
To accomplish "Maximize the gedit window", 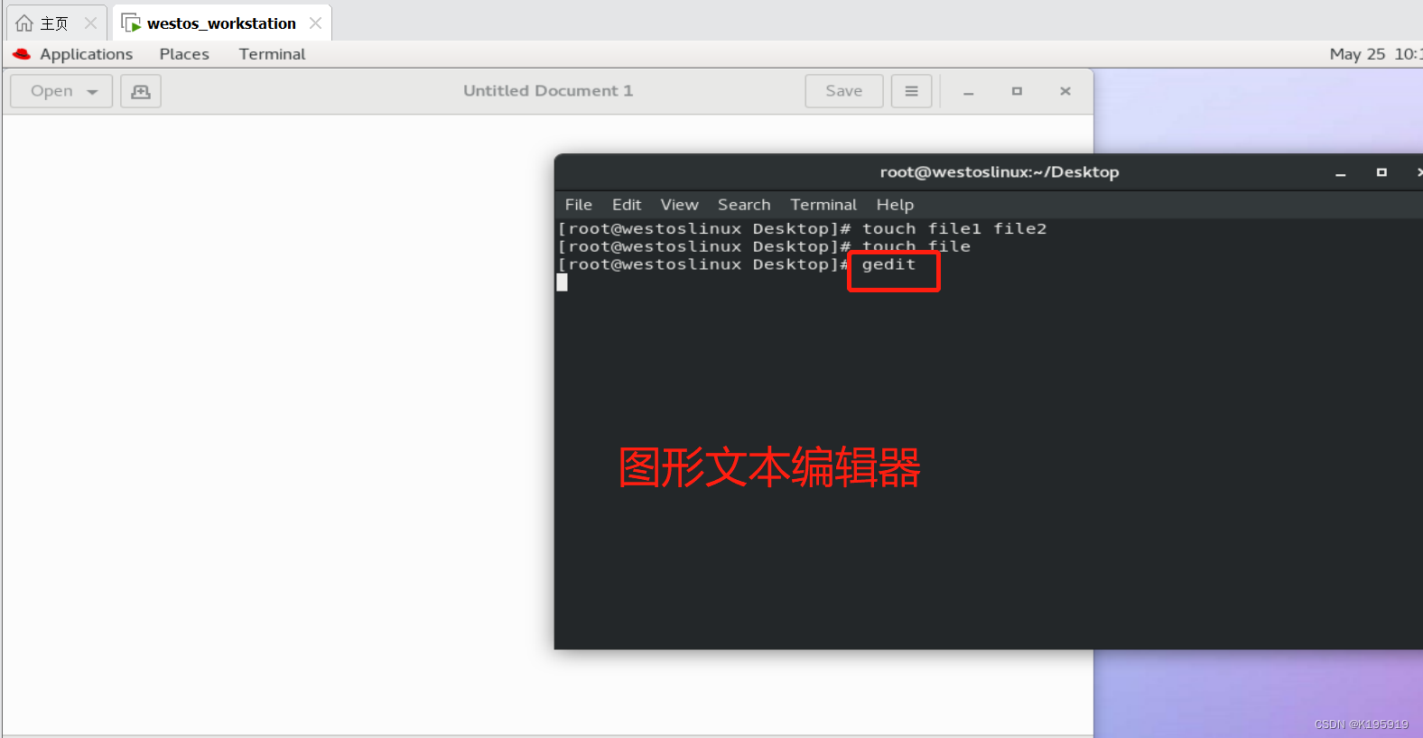I will pos(1017,91).
